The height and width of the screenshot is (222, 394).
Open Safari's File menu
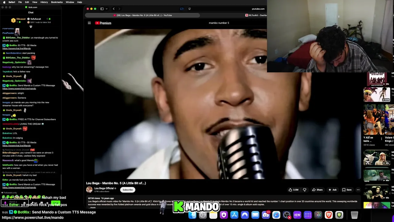coord(20,2)
